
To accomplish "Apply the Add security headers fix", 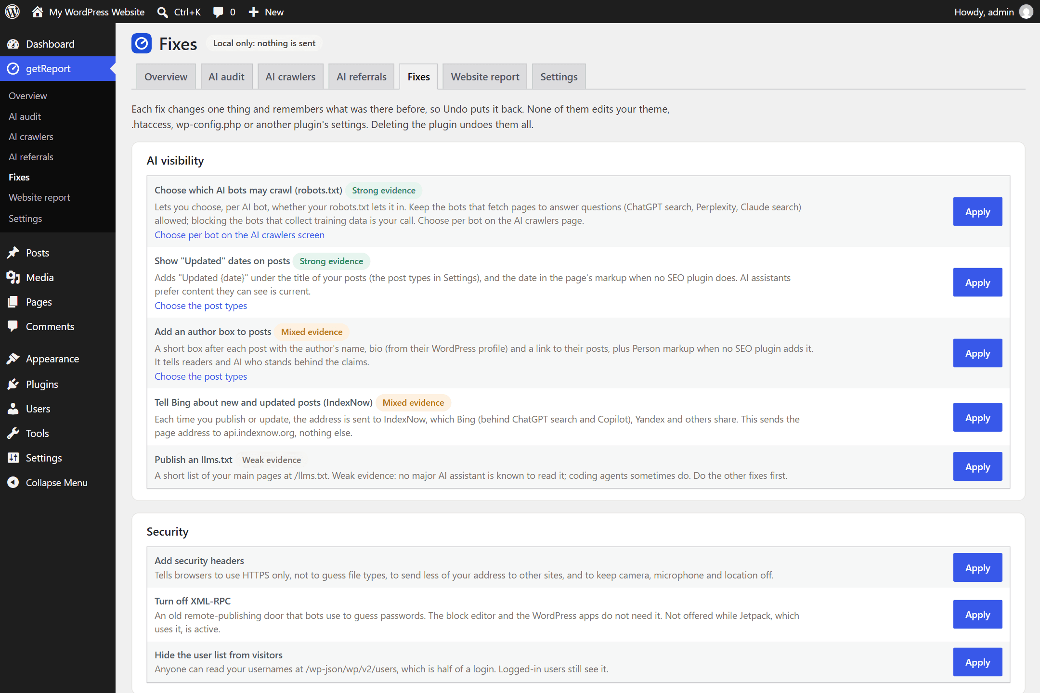I will coord(978,568).
